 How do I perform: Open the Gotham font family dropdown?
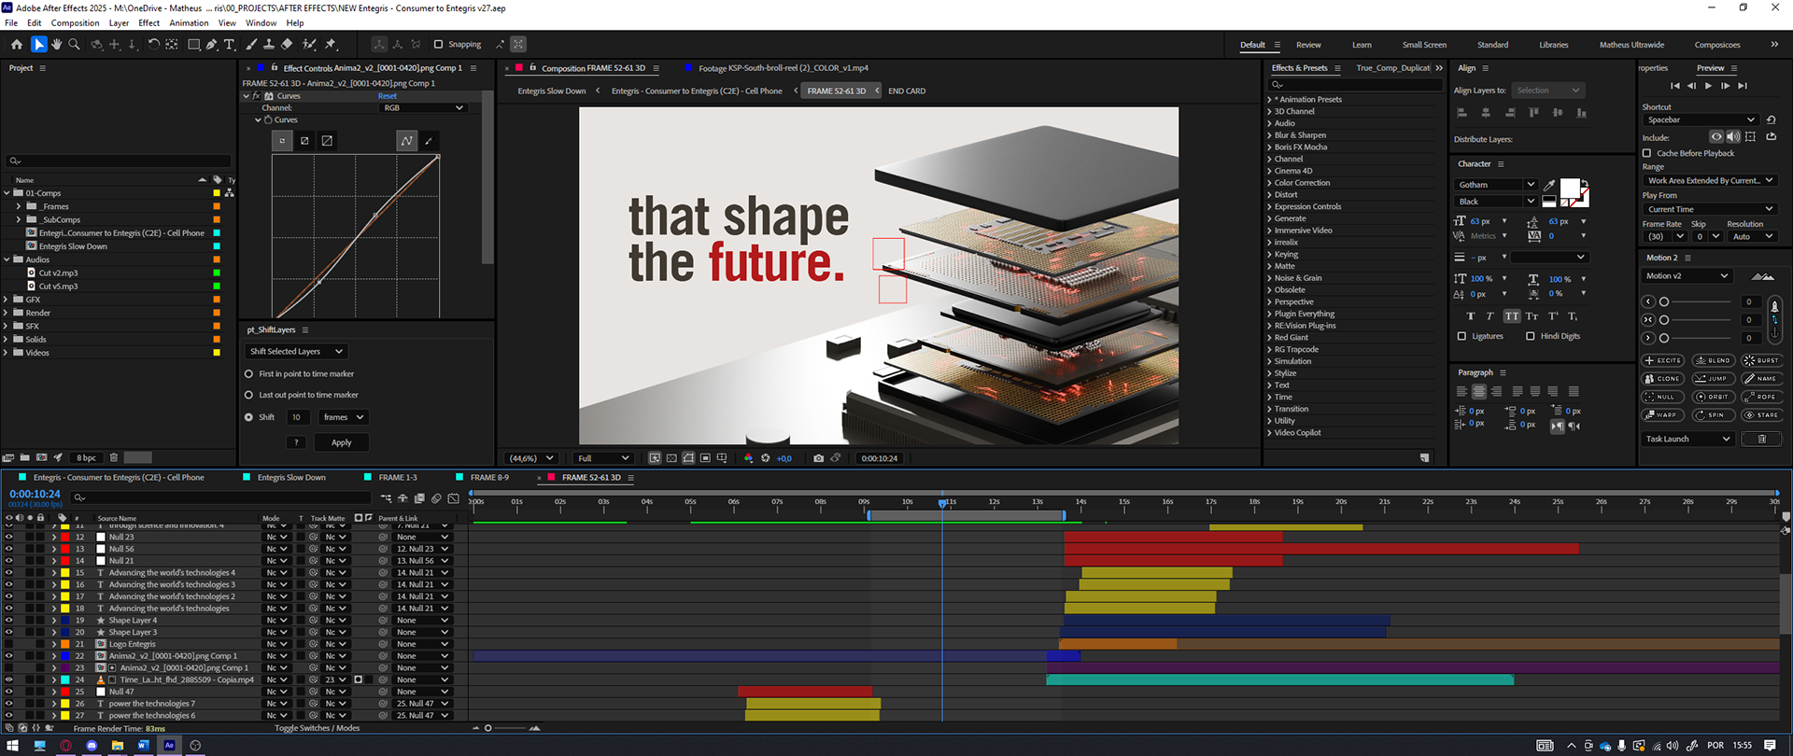[1495, 185]
